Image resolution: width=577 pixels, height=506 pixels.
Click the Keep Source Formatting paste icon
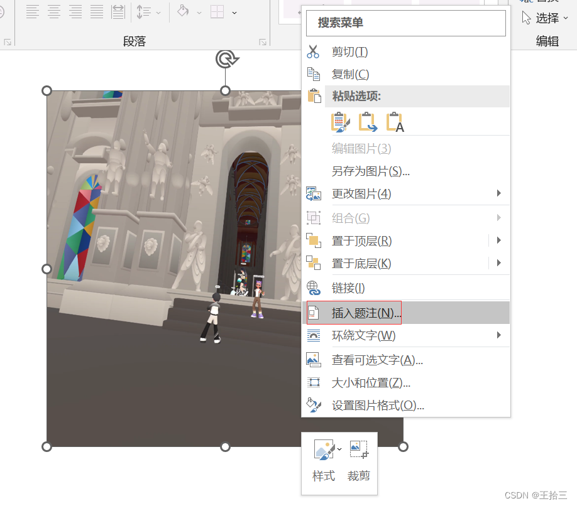click(341, 122)
